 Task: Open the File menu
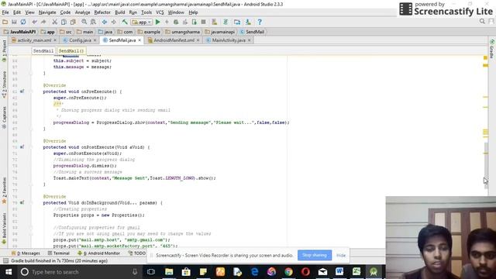click(x=5, y=12)
